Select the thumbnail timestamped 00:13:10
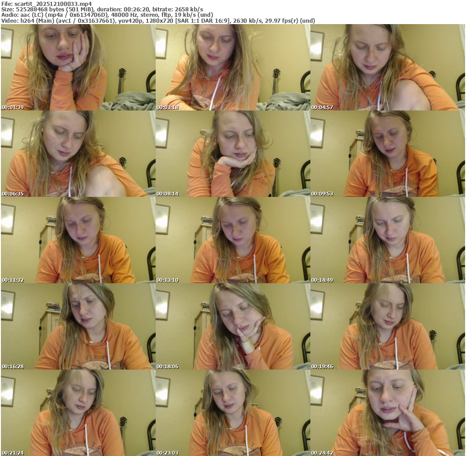 tap(233, 240)
